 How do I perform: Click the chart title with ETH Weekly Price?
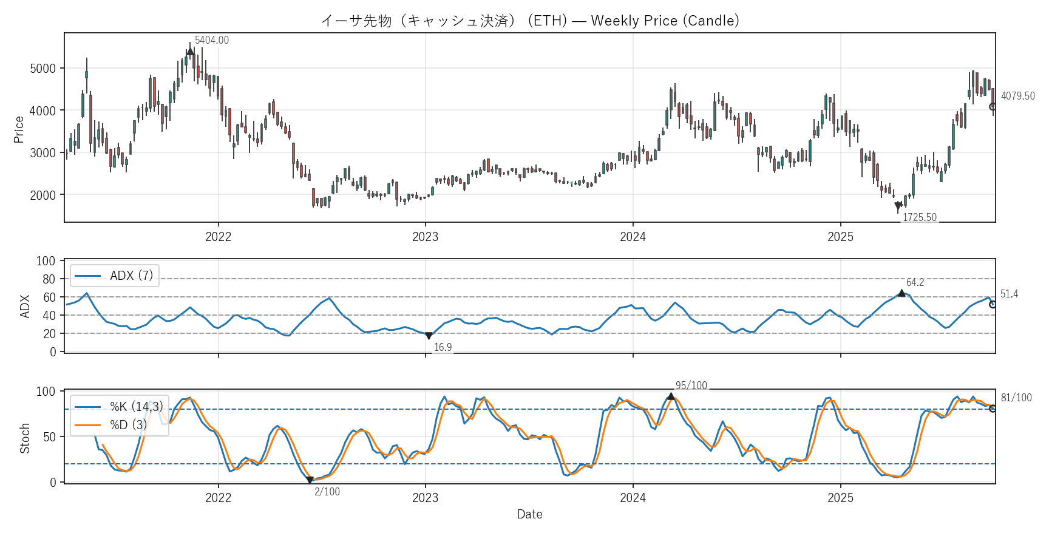pyautogui.click(x=529, y=21)
